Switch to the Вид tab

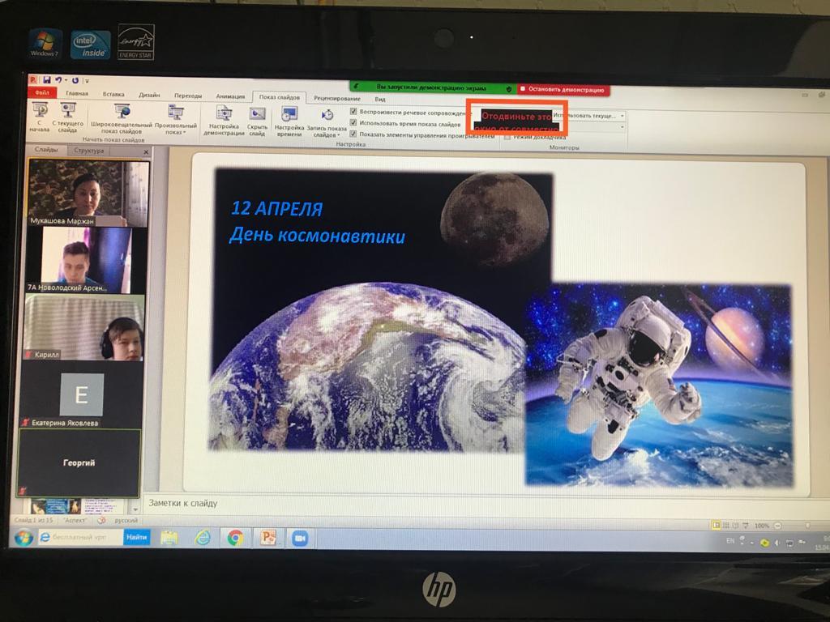(380, 99)
